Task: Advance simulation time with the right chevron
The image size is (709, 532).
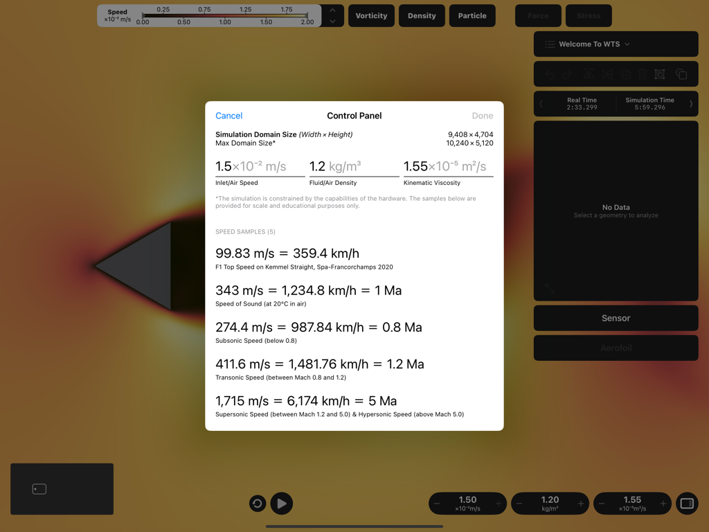Action: tap(692, 104)
